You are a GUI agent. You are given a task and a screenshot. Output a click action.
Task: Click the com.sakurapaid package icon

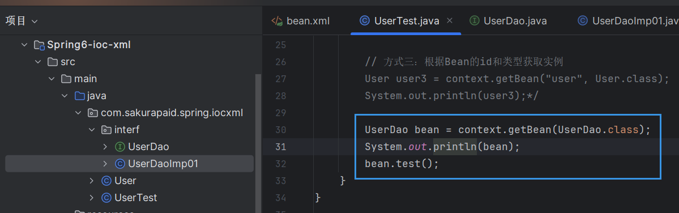[x=93, y=113]
